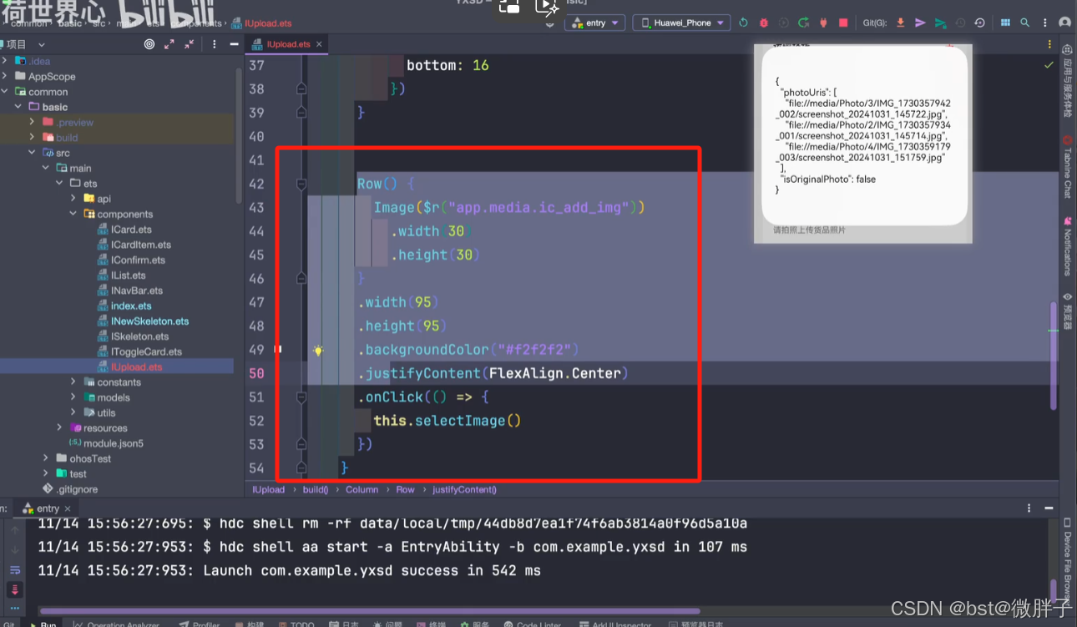The height and width of the screenshot is (627, 1077).
Task: Hide the project tool window
Action: point(233,44)
